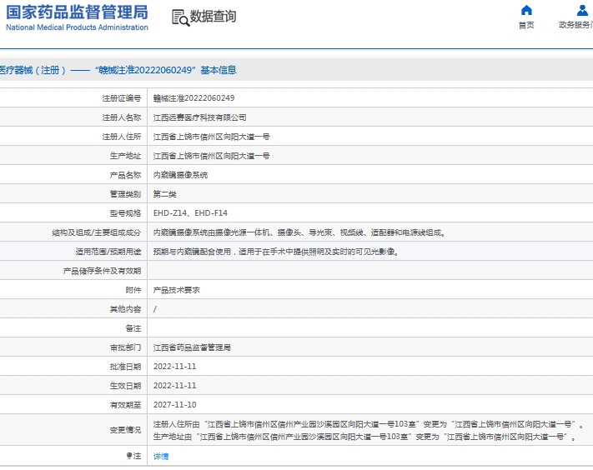
Task: Select model spec EHD-Z14、EHD-F14
Action: (x=190, y=213)
